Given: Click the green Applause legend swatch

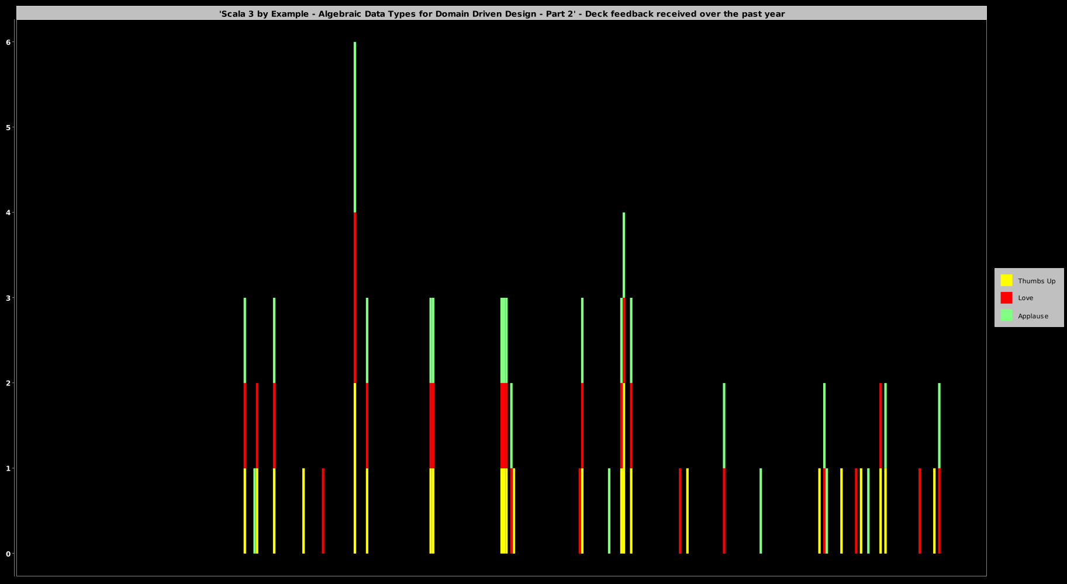Looking at the screenshot, I should tap(1006, 315).
